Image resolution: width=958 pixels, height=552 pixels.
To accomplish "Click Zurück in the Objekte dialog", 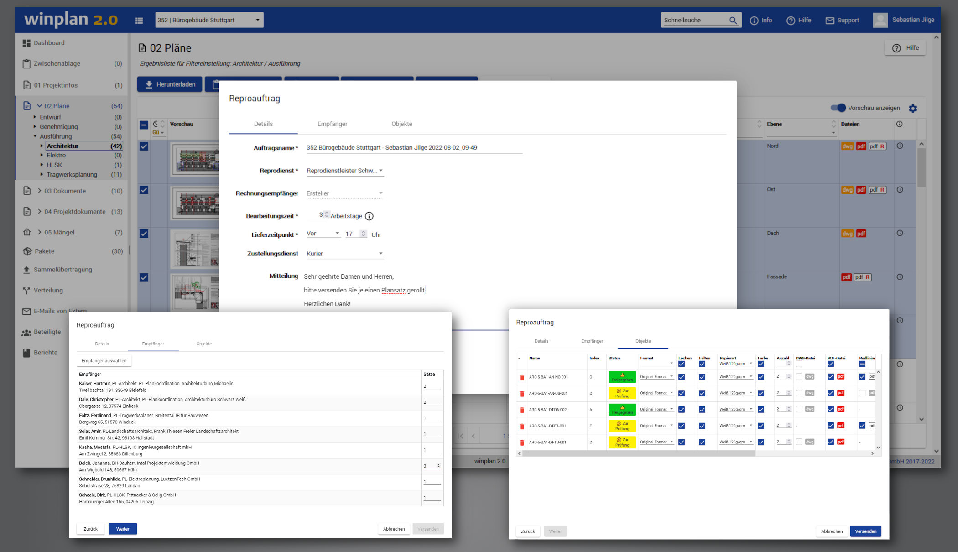I will tap(528, 531).
